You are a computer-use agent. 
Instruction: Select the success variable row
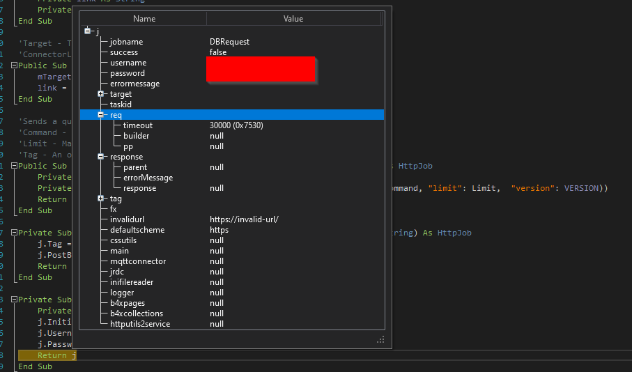124,52
